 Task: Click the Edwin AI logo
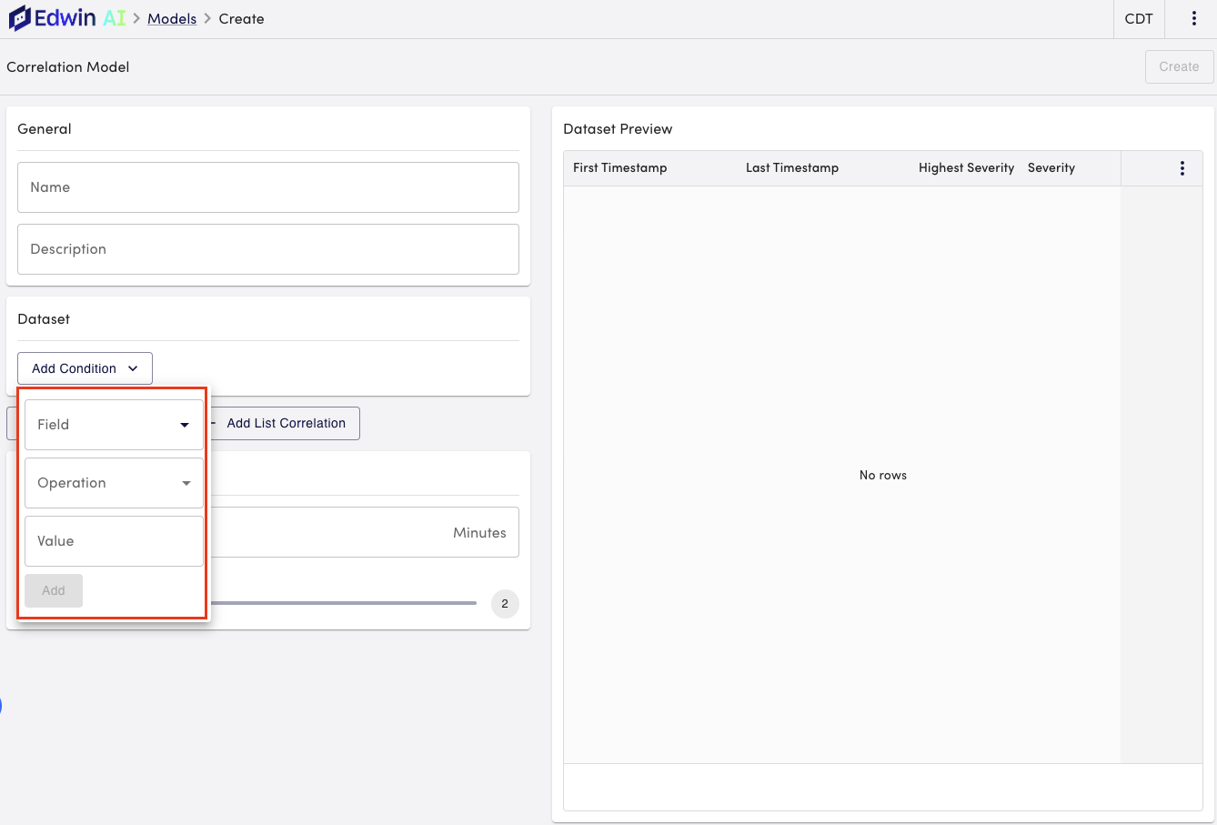(x=67, y=18)
